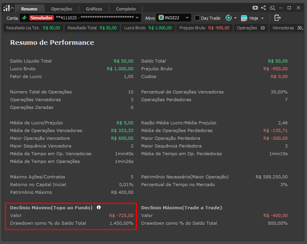Click the performance chart logo icon
307x244 pixels.
click(6, 8)
